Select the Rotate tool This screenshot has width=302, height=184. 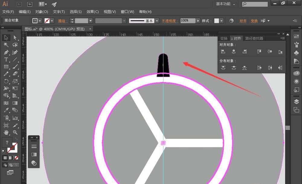coord(6,81)
